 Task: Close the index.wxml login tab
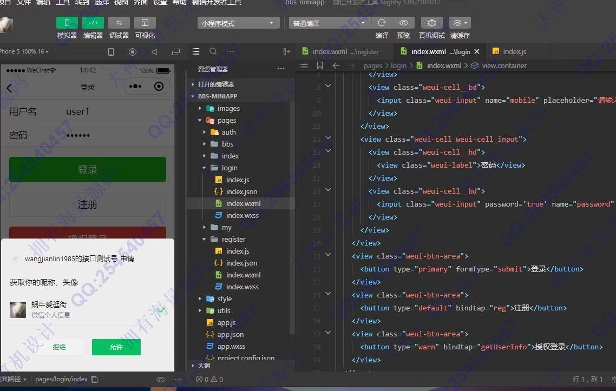pos(477,51)
